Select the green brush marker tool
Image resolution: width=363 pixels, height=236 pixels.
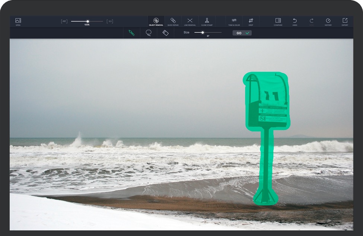131,33
